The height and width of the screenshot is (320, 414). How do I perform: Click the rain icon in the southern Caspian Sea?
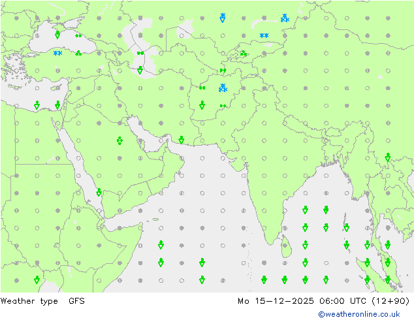click(x=140, y=70)
